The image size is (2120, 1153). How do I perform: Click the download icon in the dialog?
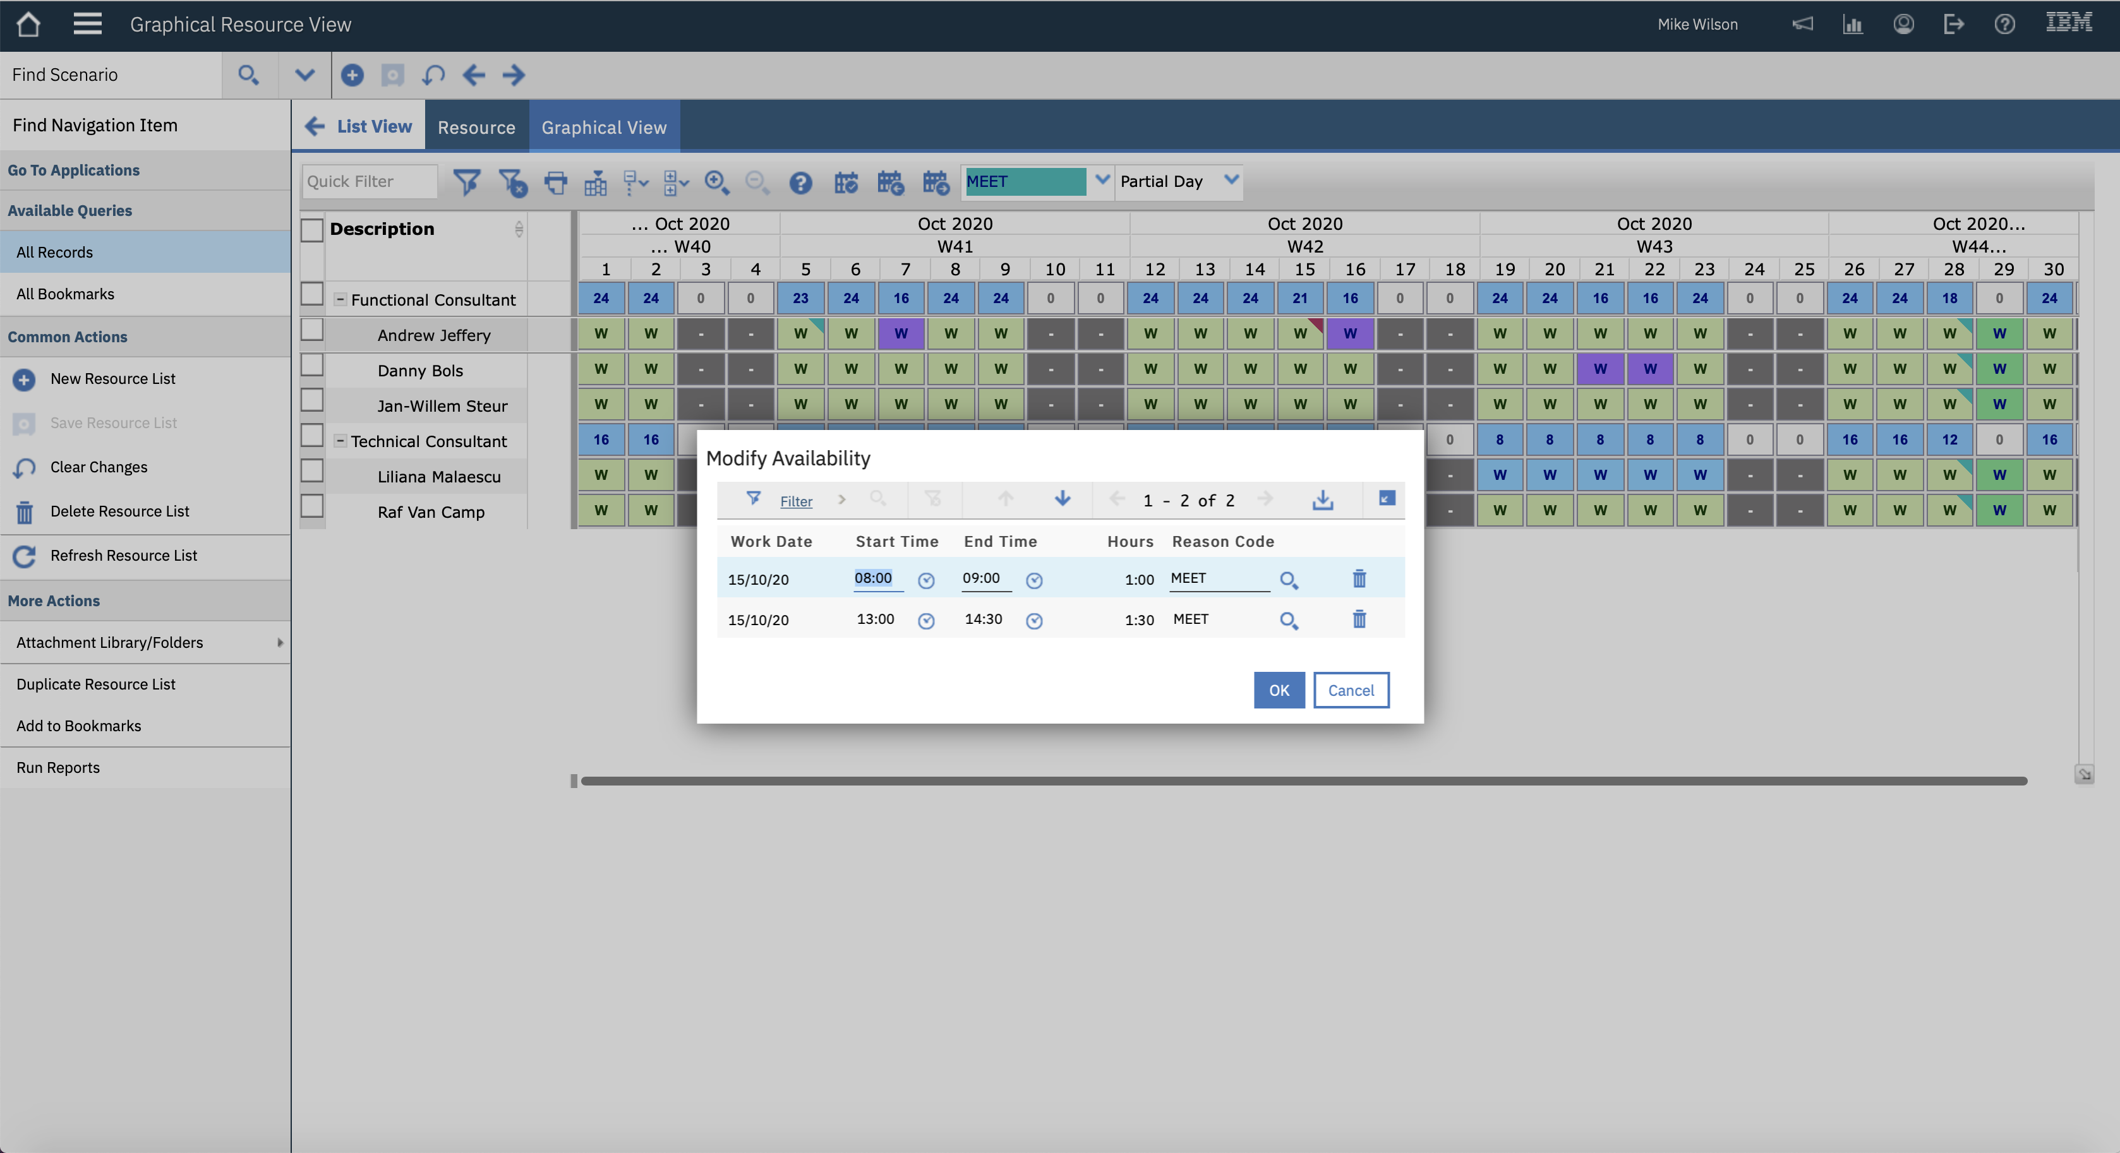point(1322,499)
